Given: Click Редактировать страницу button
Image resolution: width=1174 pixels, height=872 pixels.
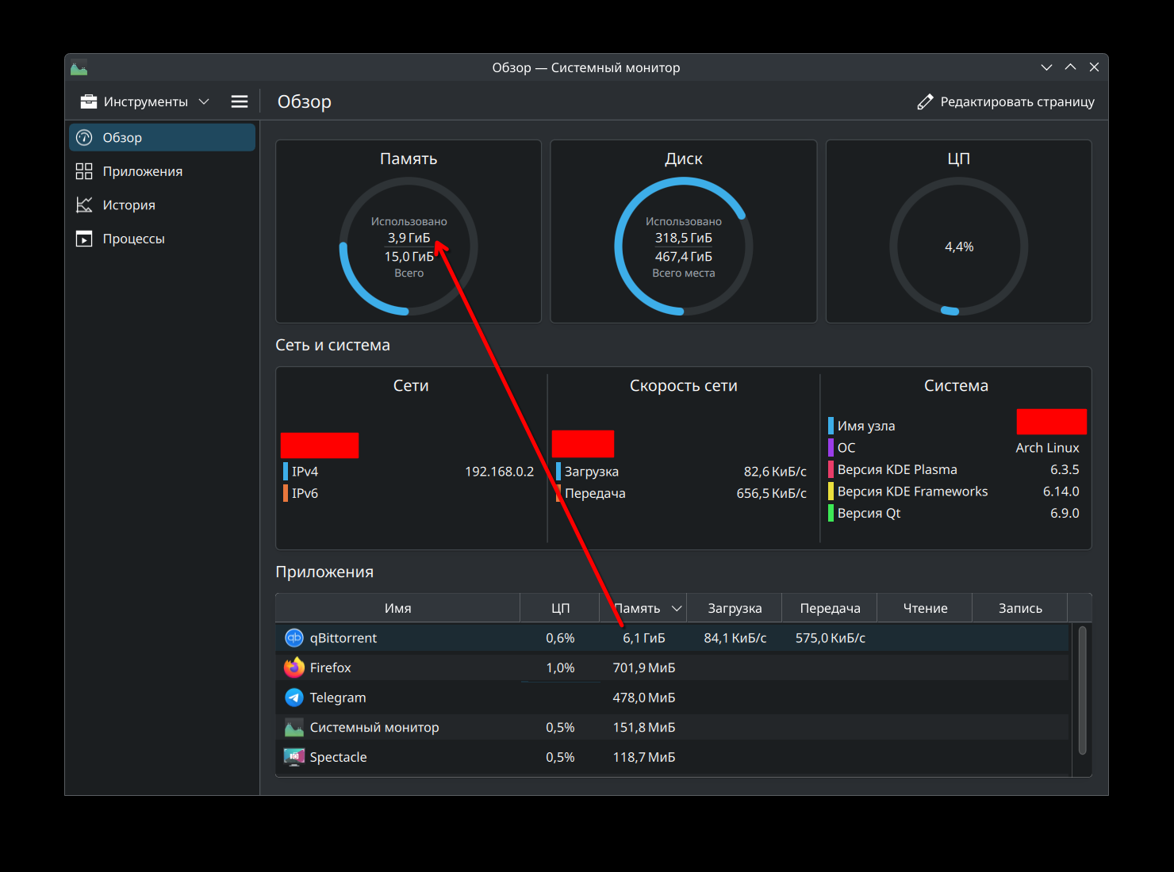Looking at the screenshot, I should pyautogui.click(x=1006, y=101).
